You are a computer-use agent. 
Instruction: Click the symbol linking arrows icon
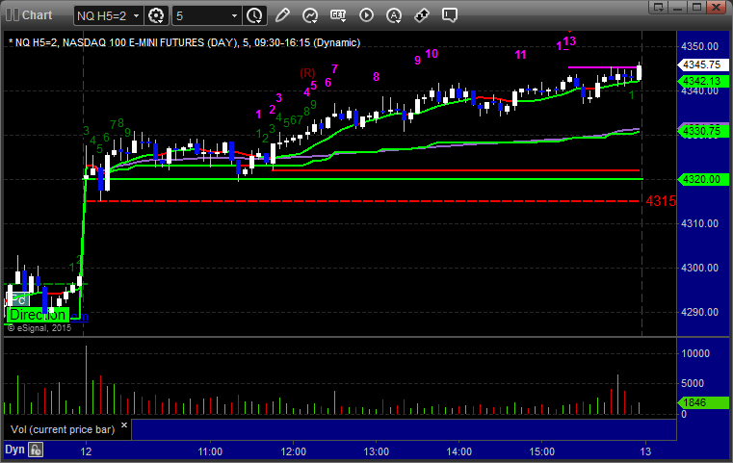click(422, 15)
